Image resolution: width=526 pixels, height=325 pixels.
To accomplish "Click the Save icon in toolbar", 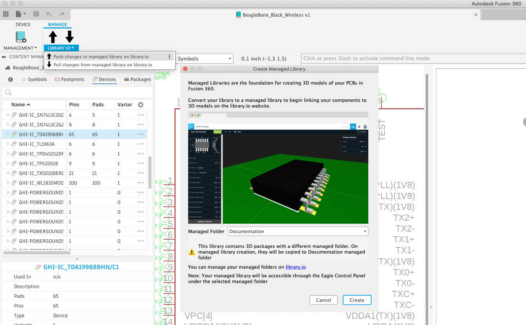I will pyautogui.click(x=36, y=14).
